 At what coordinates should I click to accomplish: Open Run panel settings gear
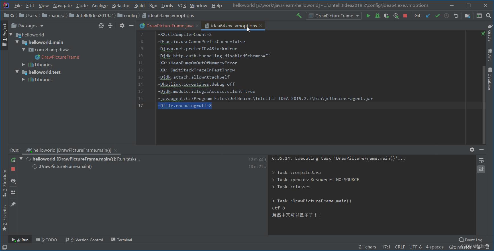[x=472, y=150]
